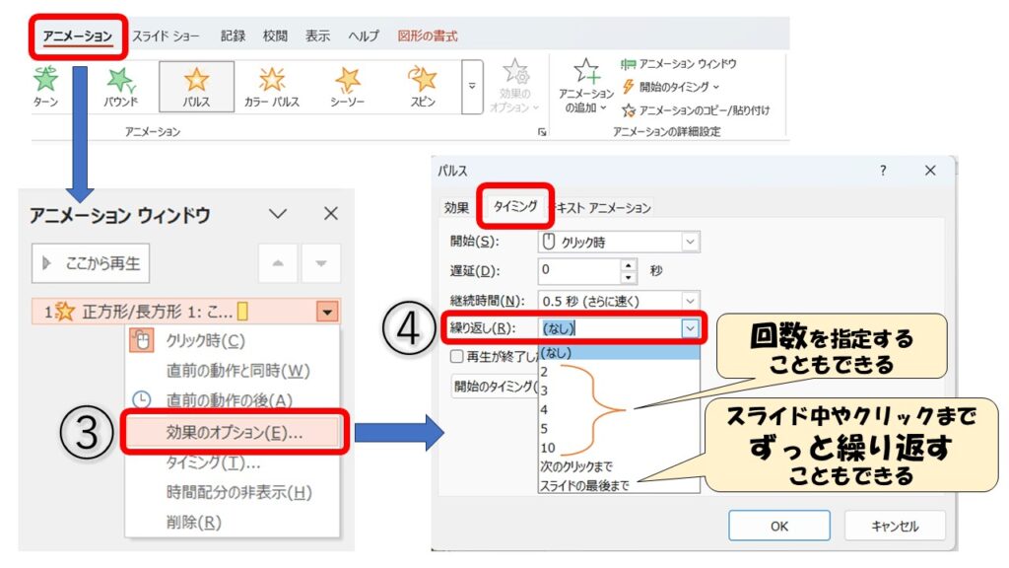Increase the Delay (遅延) spinner value
The width and height of the screenshot is (1009, 568).
[x=629, y=265]
